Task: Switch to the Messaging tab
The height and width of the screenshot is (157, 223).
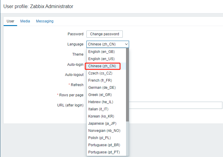Action: [45, 21]
